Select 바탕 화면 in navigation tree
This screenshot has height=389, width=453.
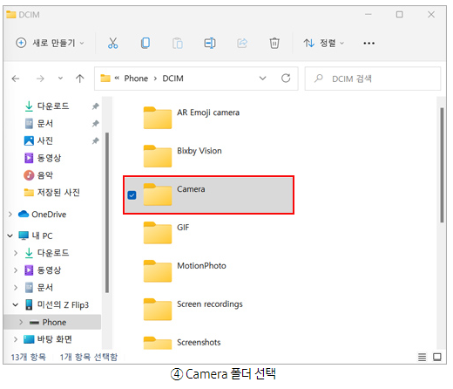48,339
